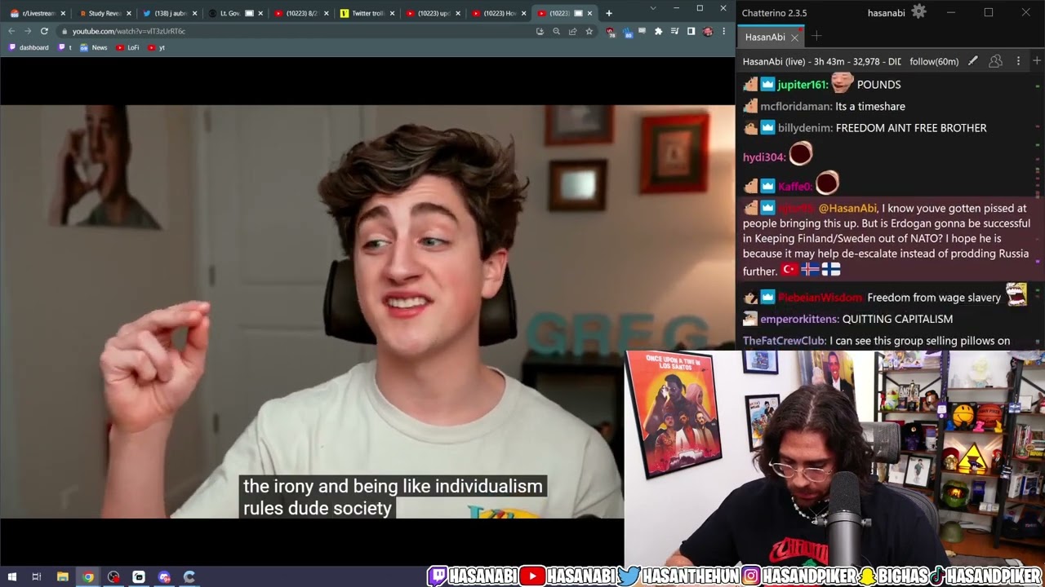The image size is (1045, 587).
Task: Click username emperorkittens in chat
Action: point(798,319)
